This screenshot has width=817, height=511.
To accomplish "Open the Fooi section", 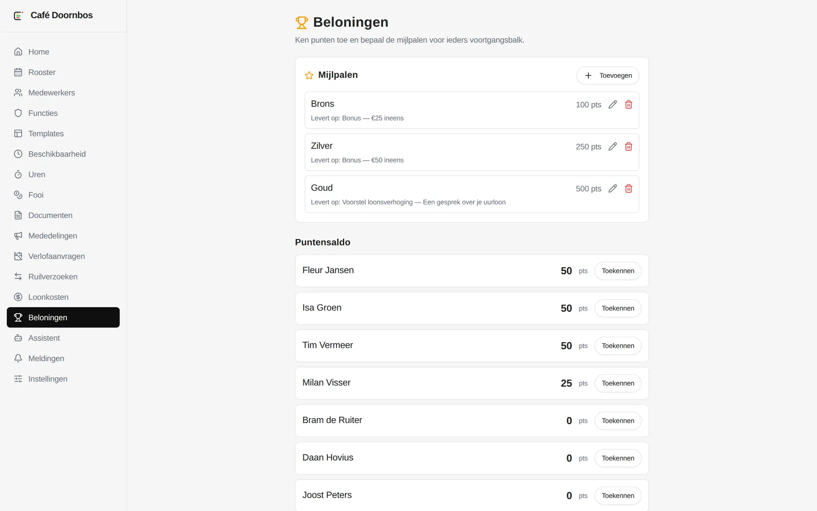I will click(x=63, y=195).
